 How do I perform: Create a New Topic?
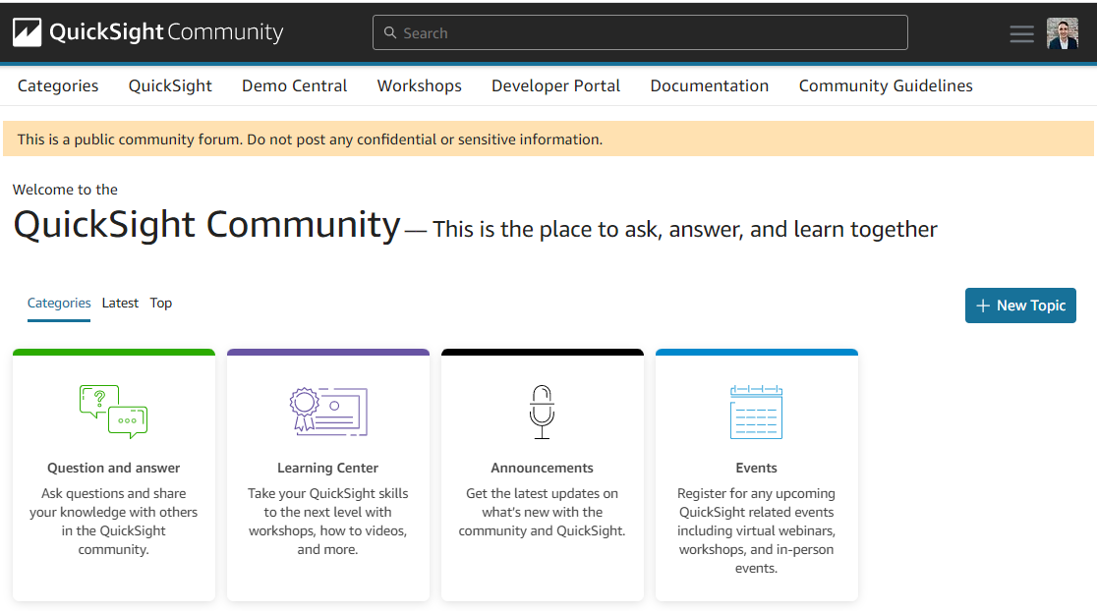point(1020,305)
